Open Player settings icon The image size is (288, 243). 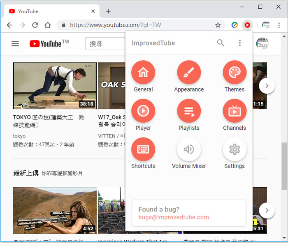pyautogui.click(x=143, y=111)
